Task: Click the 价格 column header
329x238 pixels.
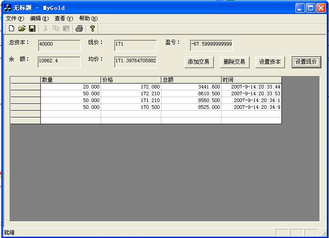Action: point(131,80)
